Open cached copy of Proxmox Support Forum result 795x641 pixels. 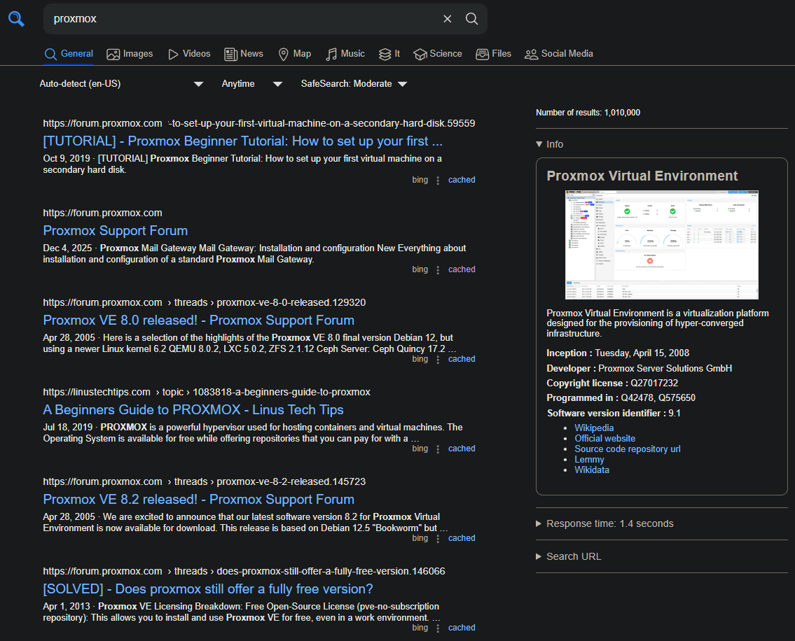[x=462, y=269]
